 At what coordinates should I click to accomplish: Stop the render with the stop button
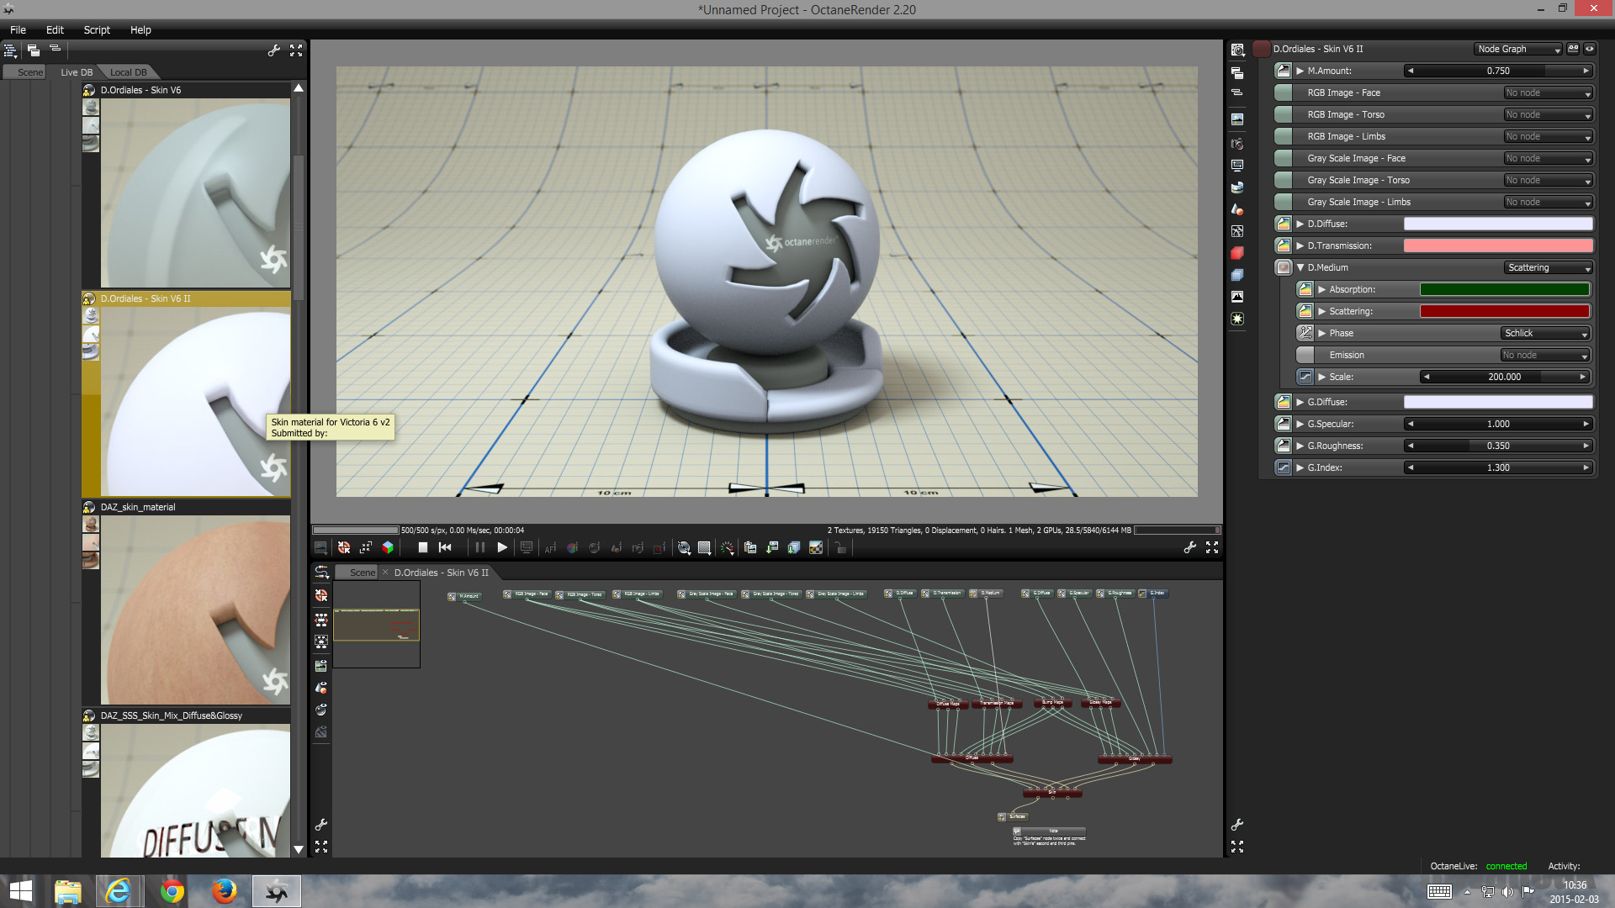pyautogui.click(x=422, y=547)
